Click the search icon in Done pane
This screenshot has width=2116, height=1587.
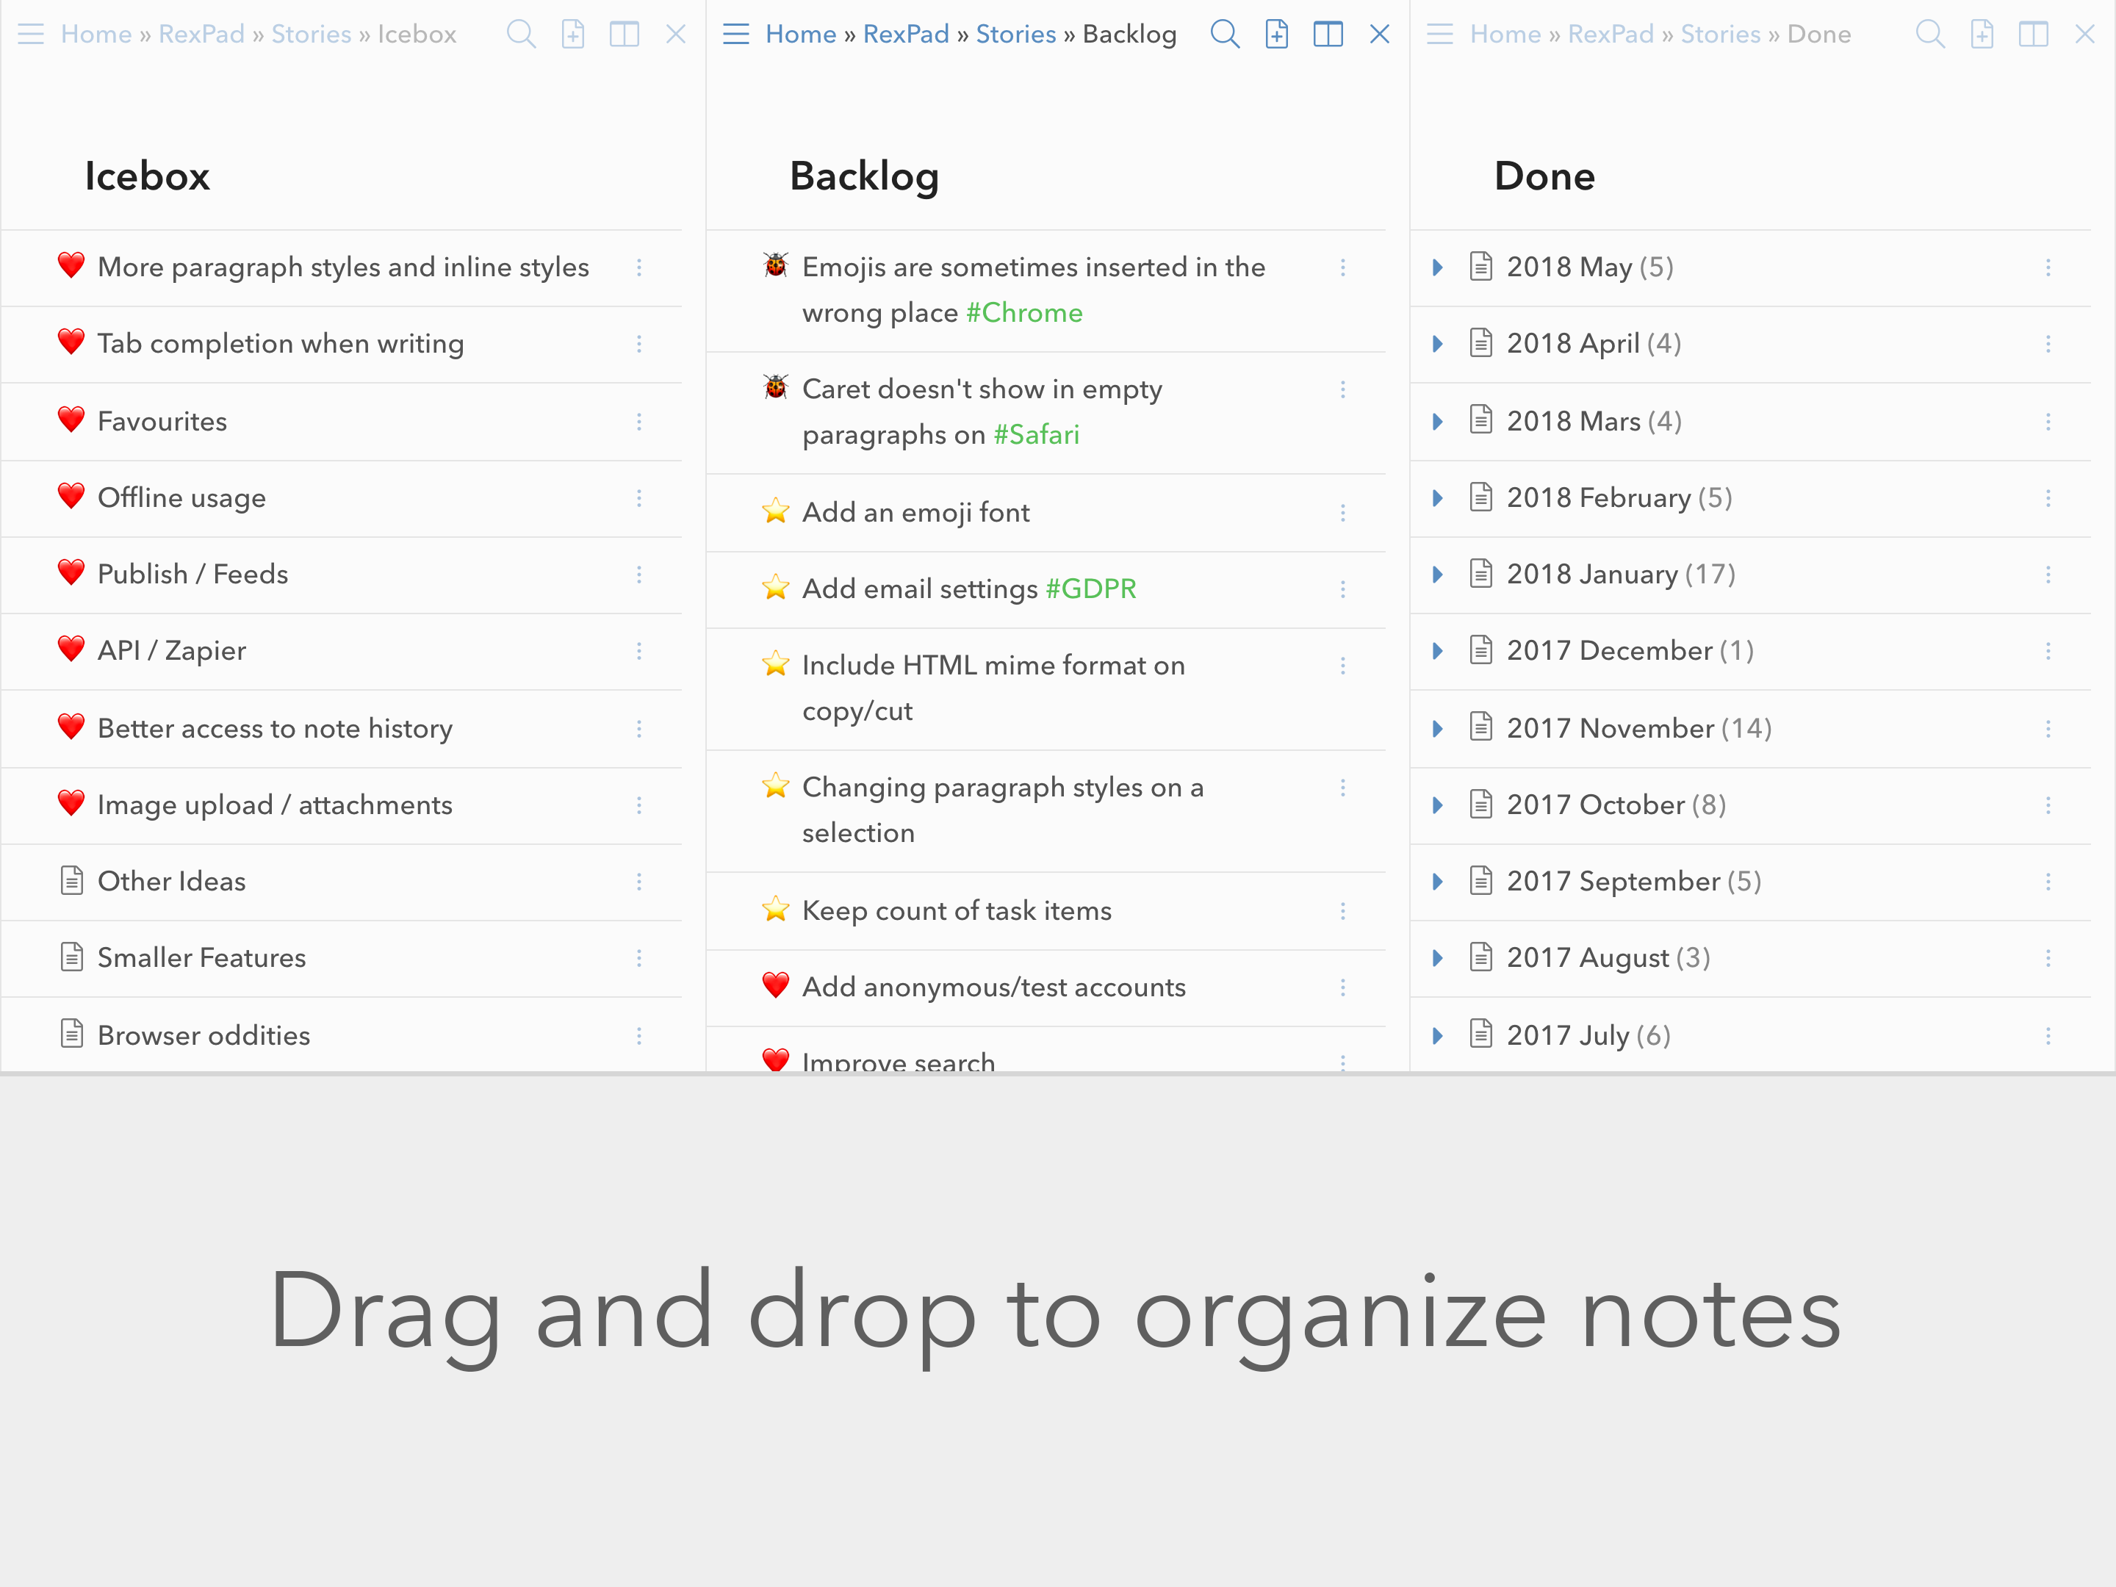pos(1930,35)
